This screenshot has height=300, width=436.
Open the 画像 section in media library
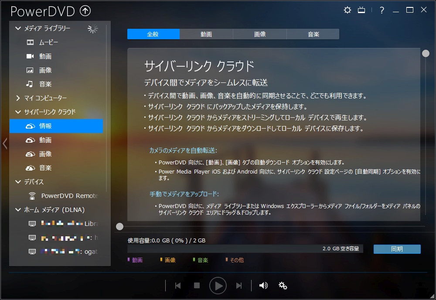[30, 70]
